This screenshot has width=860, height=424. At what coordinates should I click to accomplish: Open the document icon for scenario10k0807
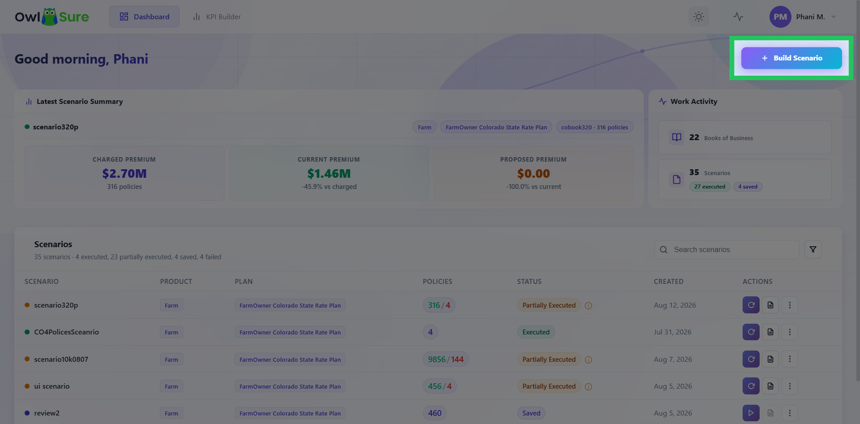tap(770, 359)
